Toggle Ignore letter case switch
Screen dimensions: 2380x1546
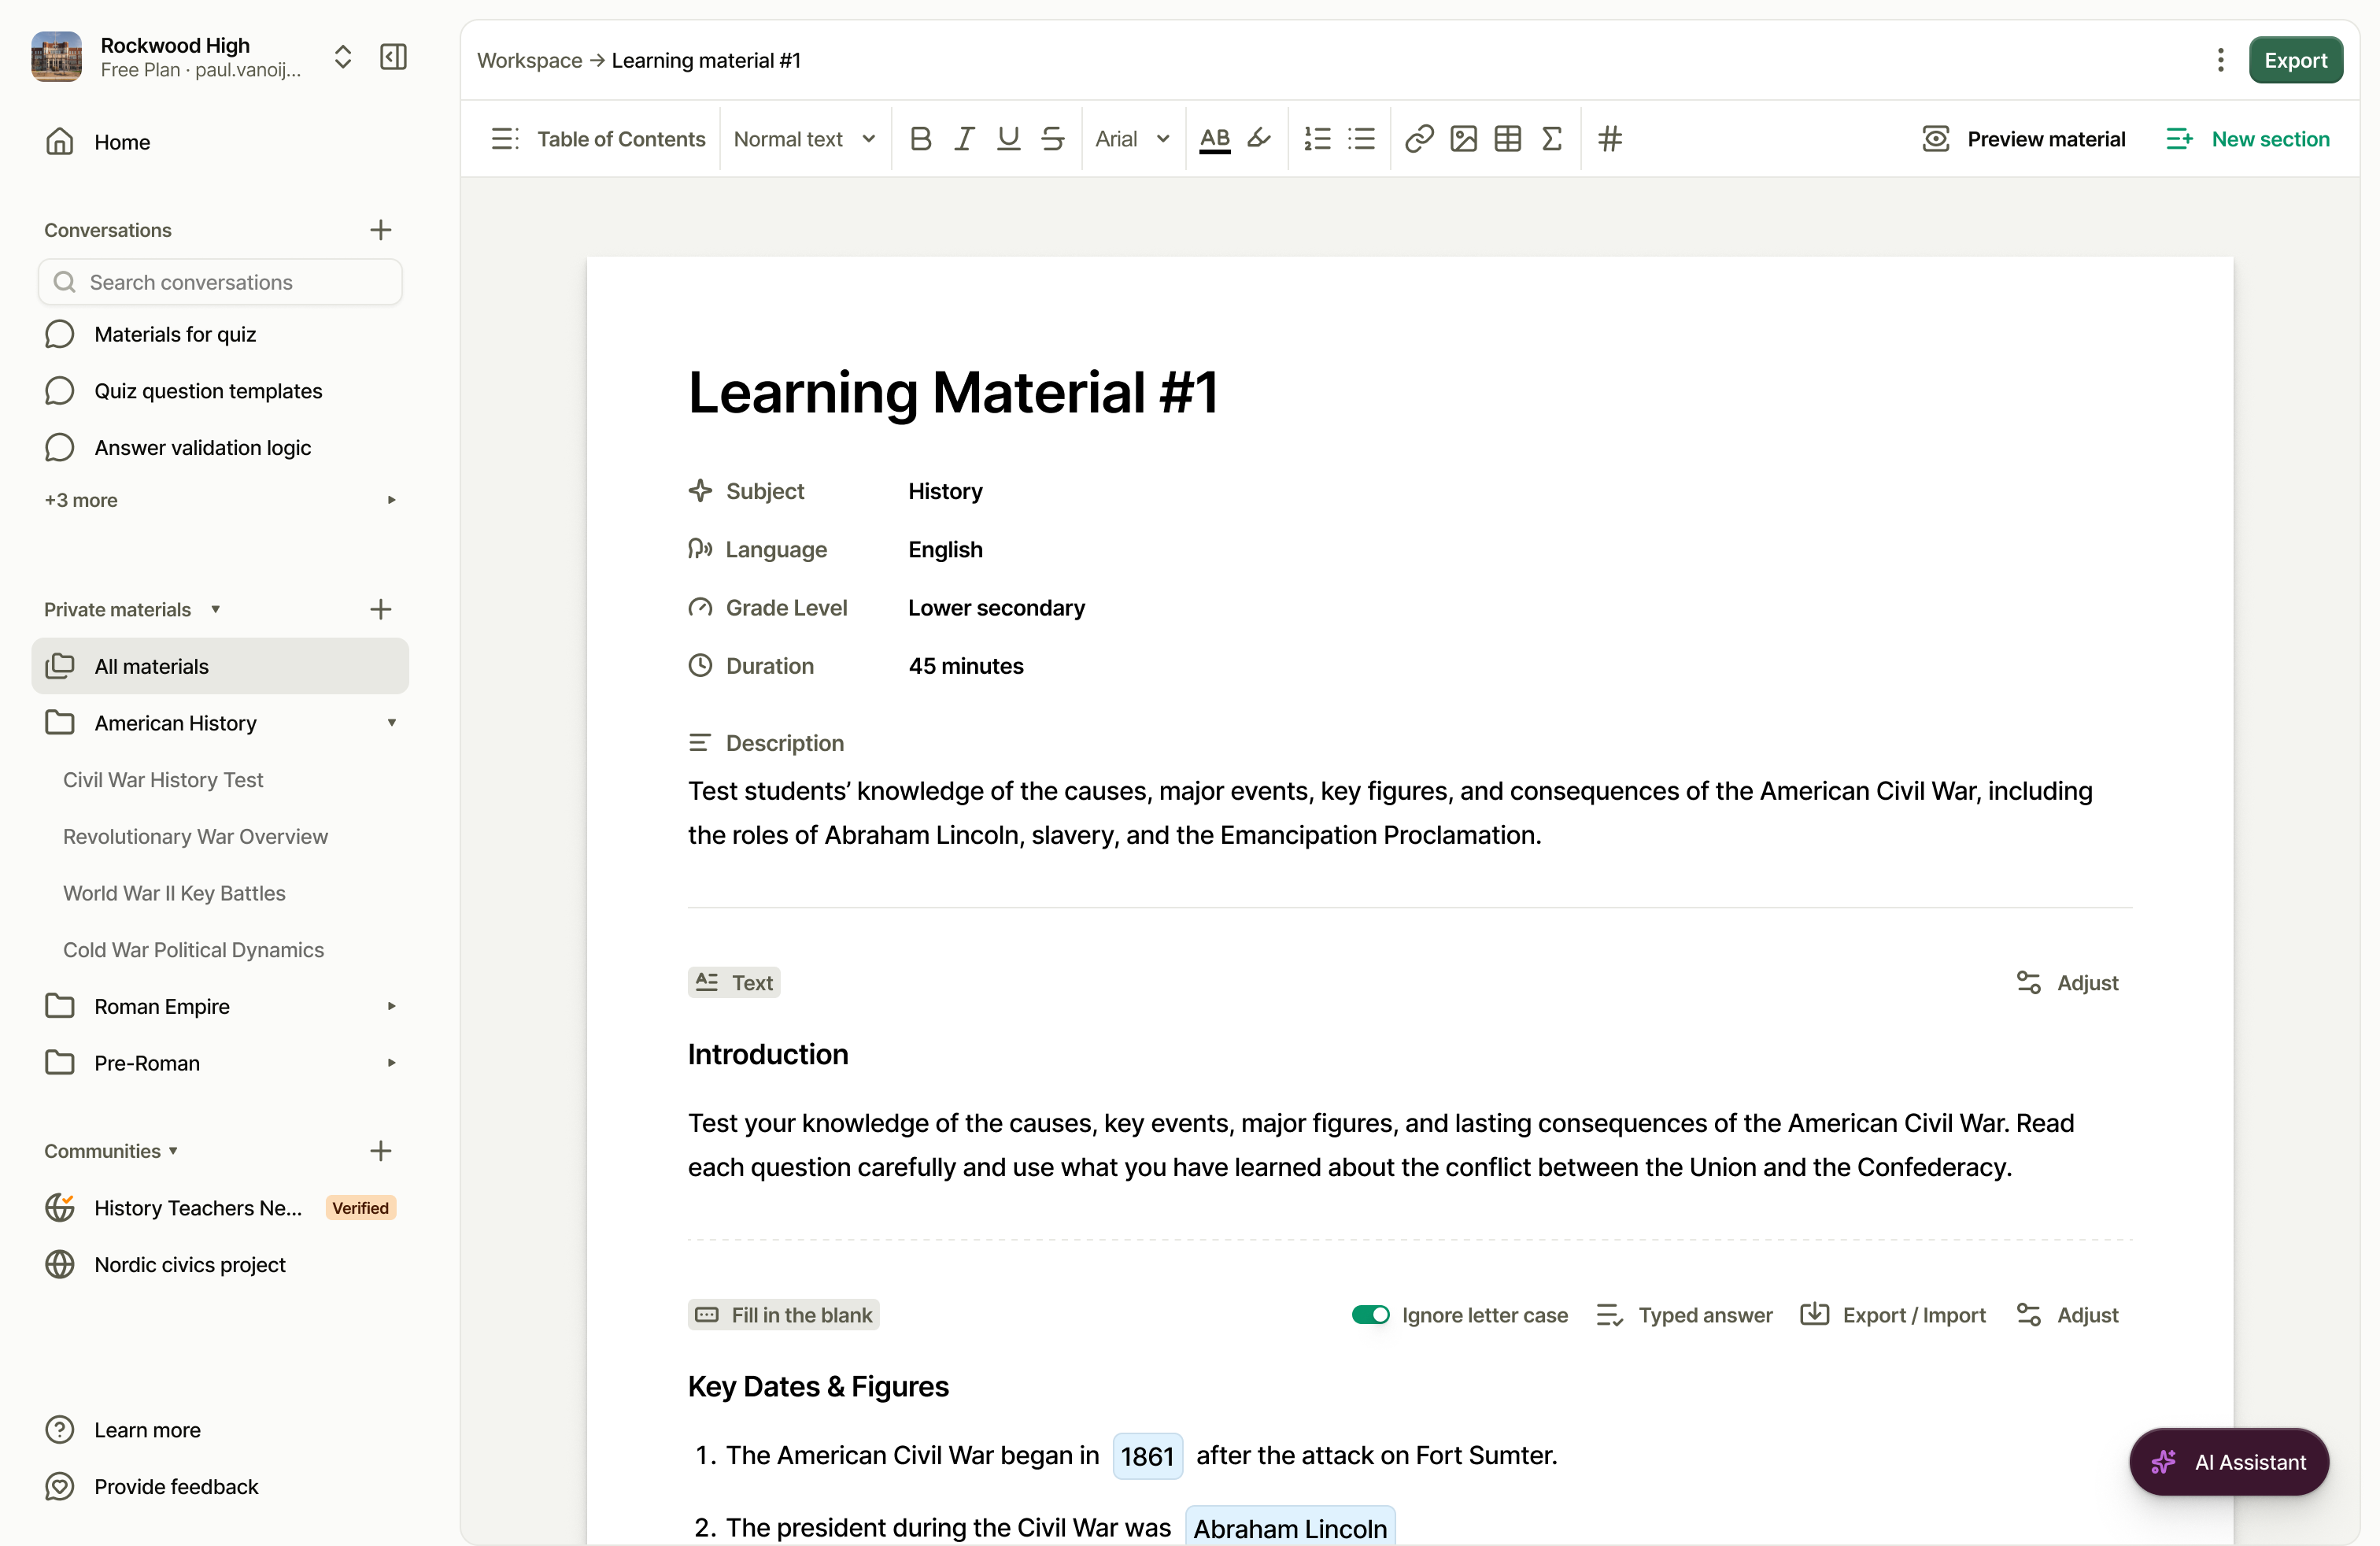pos(1370,1315)
